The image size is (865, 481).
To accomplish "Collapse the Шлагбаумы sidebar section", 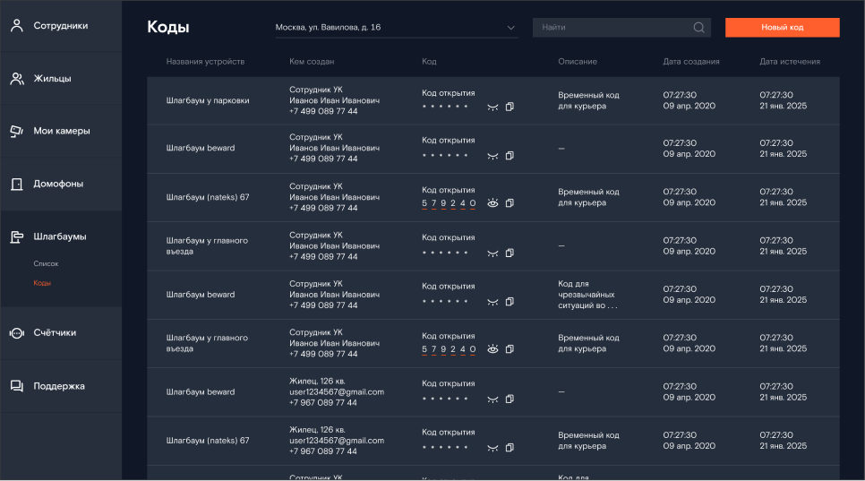I will coord(61,236).
